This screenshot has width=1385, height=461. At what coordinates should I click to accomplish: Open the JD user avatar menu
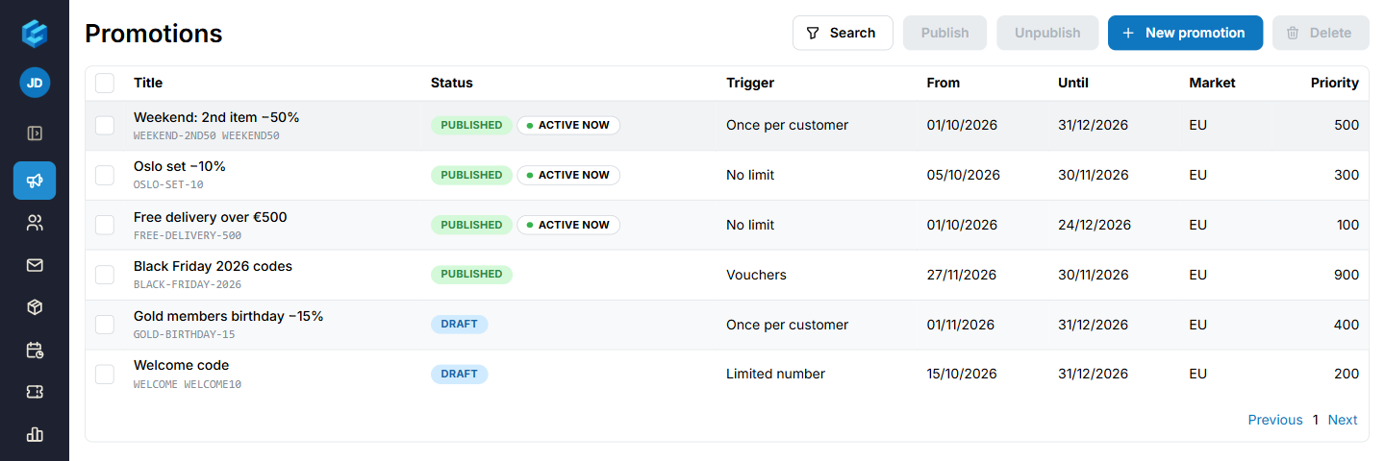point(35,83)
